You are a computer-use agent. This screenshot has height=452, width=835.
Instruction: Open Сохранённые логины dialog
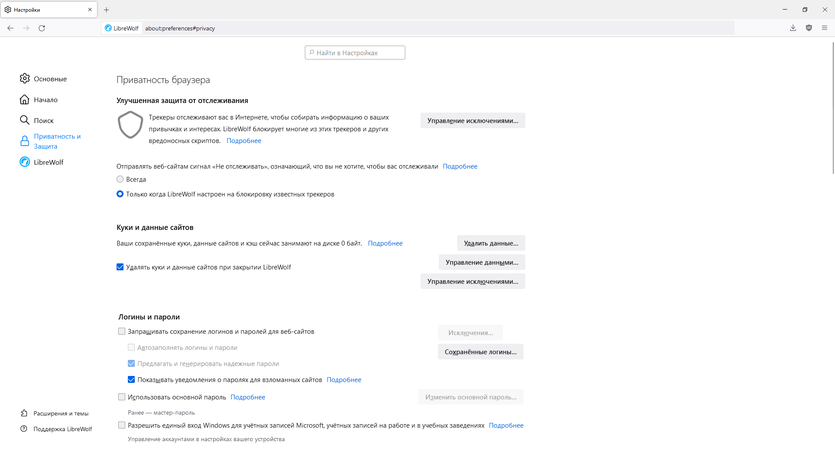[481, 352]
